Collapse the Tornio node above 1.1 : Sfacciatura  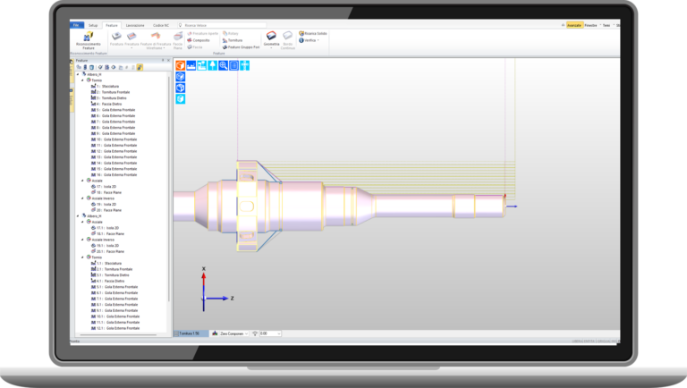tap(82, 257)
